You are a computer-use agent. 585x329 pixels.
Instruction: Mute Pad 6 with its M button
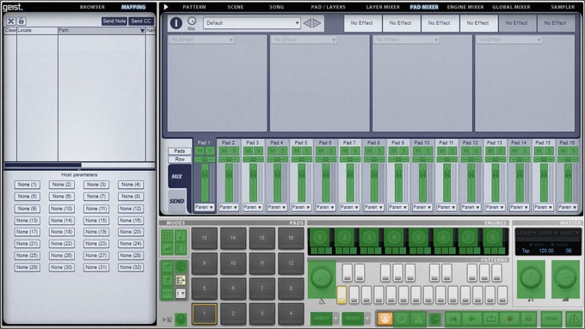click(x=321, y=151)
